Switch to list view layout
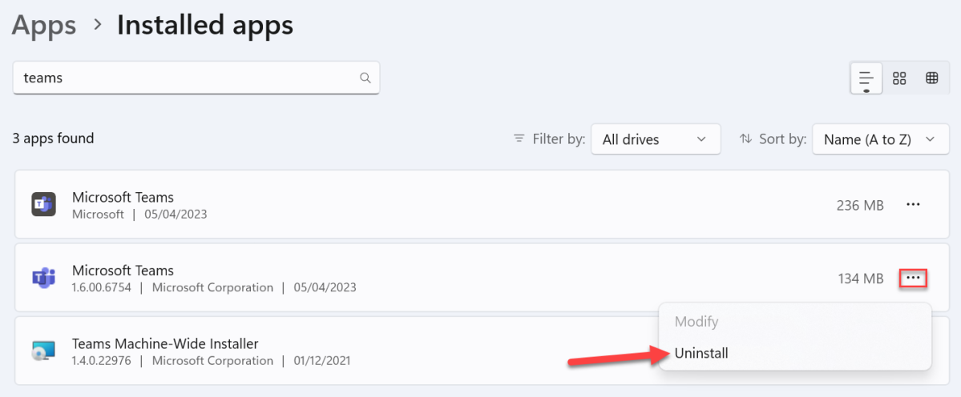This screenshot has width=961, height=397. click(x=866, y=78)
